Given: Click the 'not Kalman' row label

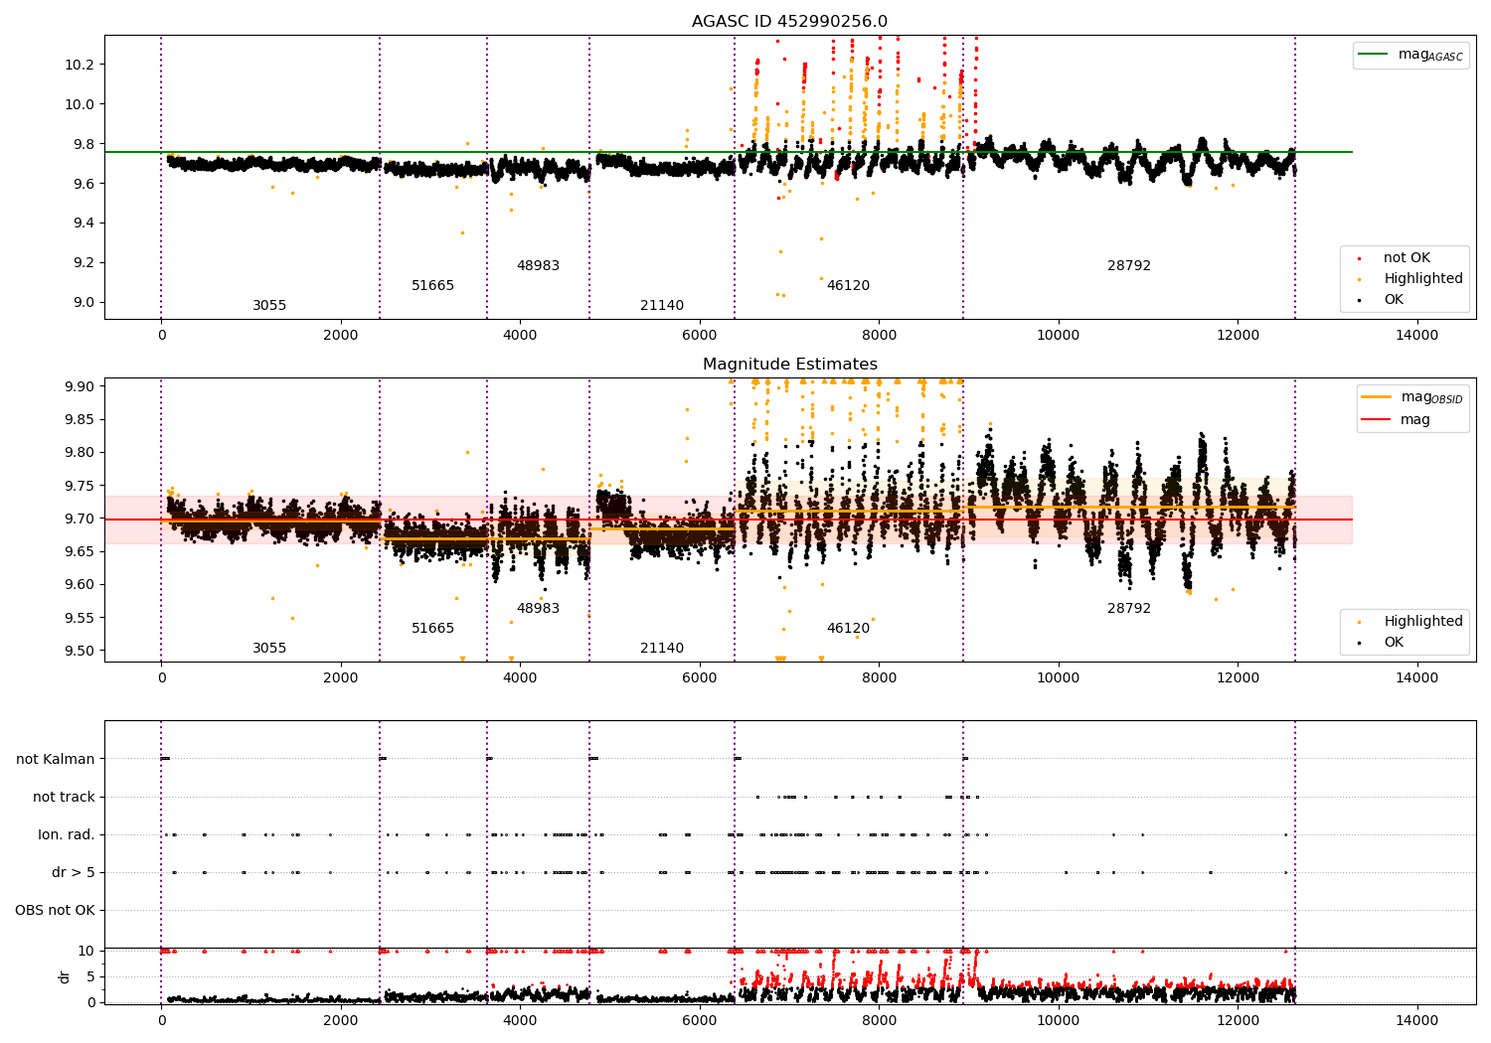Looking at the screenshot, I should [56, 759].
